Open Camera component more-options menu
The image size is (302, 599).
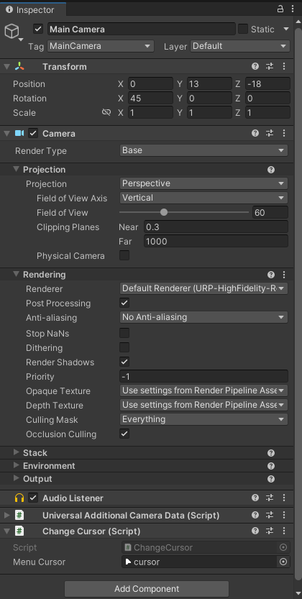click(x=284, y=133)
